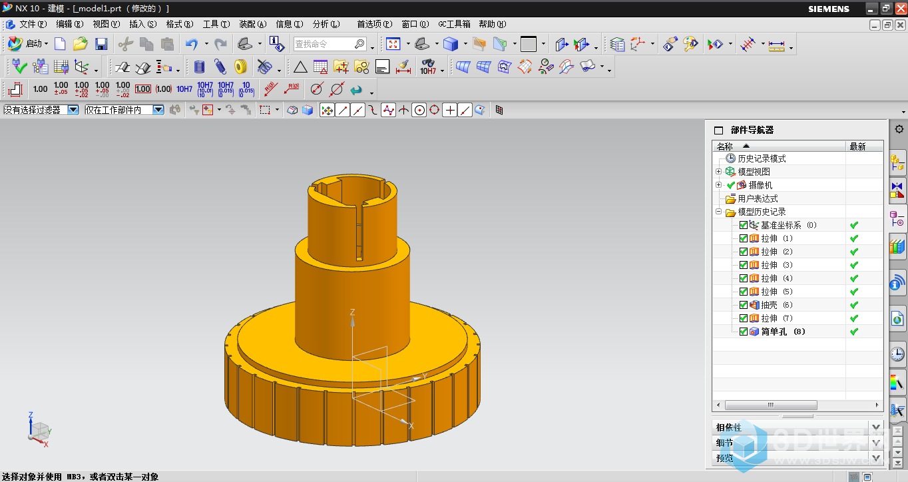
Task: Save the part with the floppy icon
Action: coord(101,44)
